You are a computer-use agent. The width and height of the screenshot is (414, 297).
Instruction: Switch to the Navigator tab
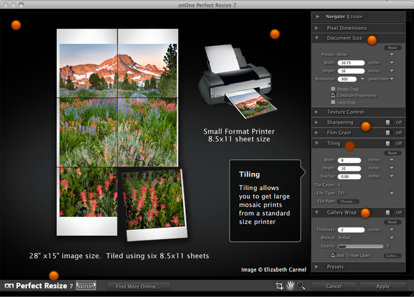tap(336, 17)
